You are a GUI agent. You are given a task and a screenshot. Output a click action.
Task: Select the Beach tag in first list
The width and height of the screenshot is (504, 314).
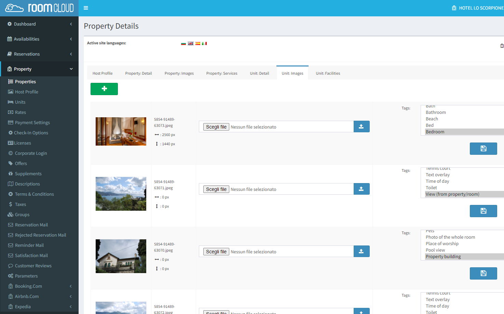pyautogui.click(x=432, y=119)
